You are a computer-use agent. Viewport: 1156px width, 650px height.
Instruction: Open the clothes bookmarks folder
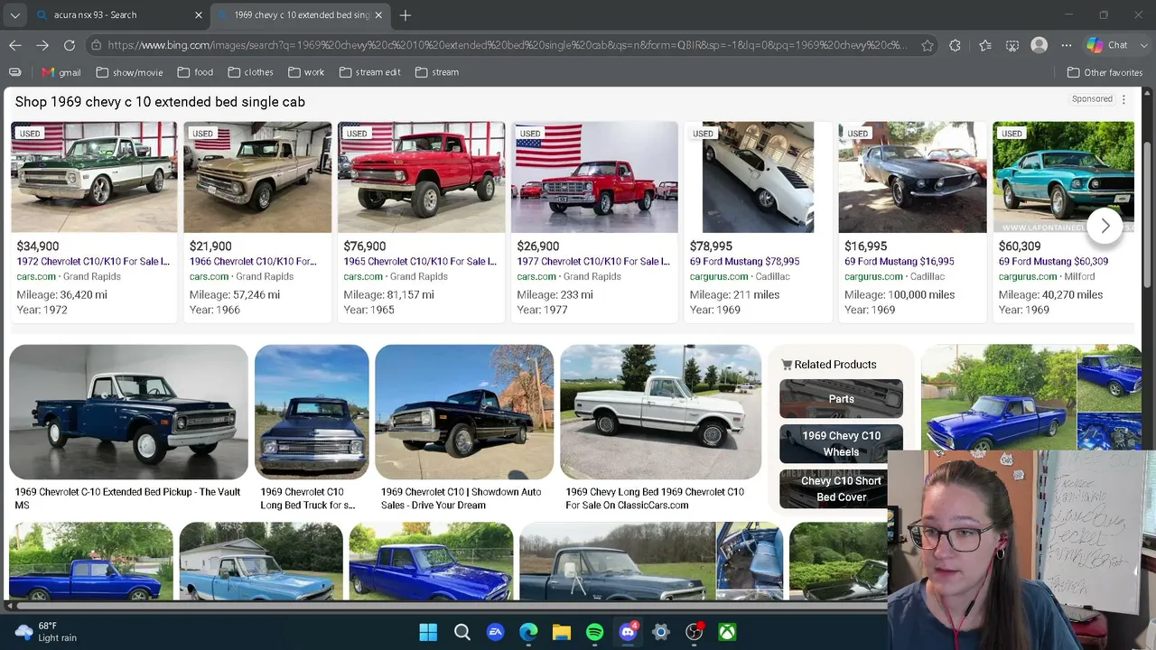coord(250,72)
